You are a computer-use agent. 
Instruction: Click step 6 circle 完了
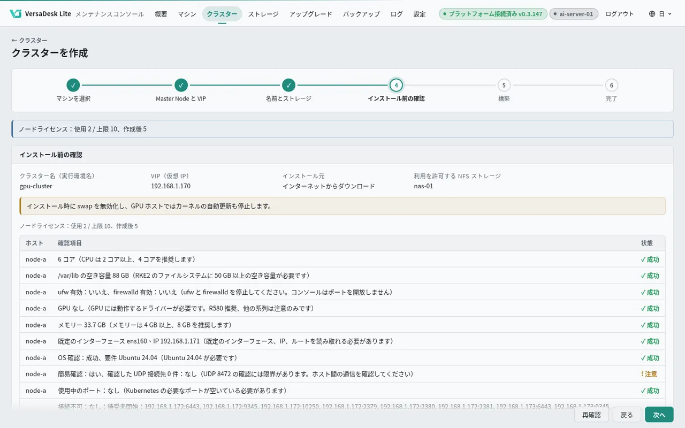pyautogui.click(x=611, y=85)
